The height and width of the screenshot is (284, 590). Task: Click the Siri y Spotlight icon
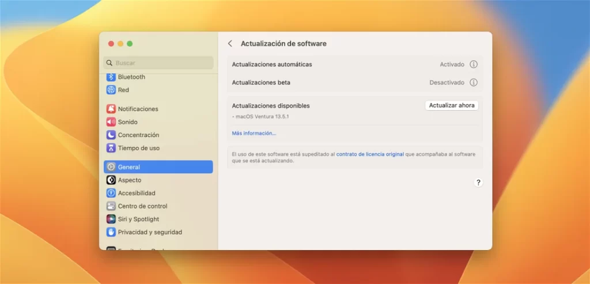click(x=111, y=219)
